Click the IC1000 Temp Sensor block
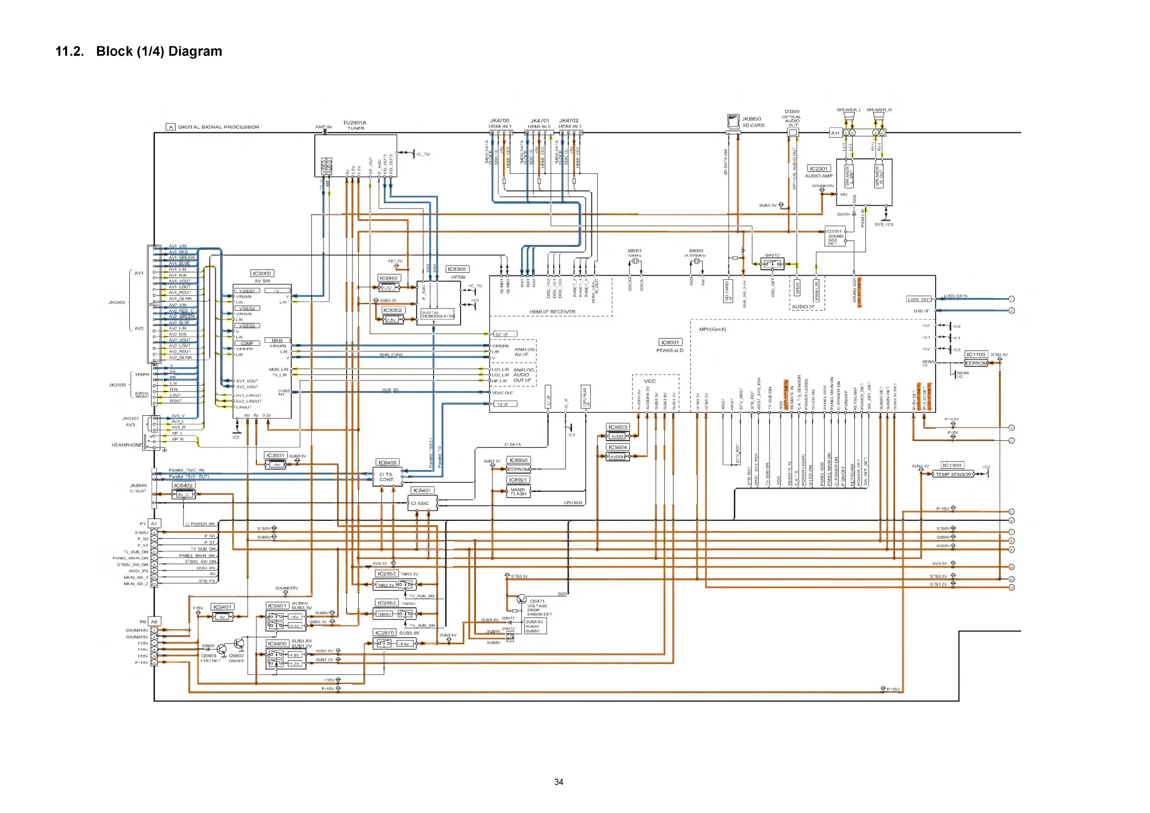 pyautogui.click(x=953, y=474)
